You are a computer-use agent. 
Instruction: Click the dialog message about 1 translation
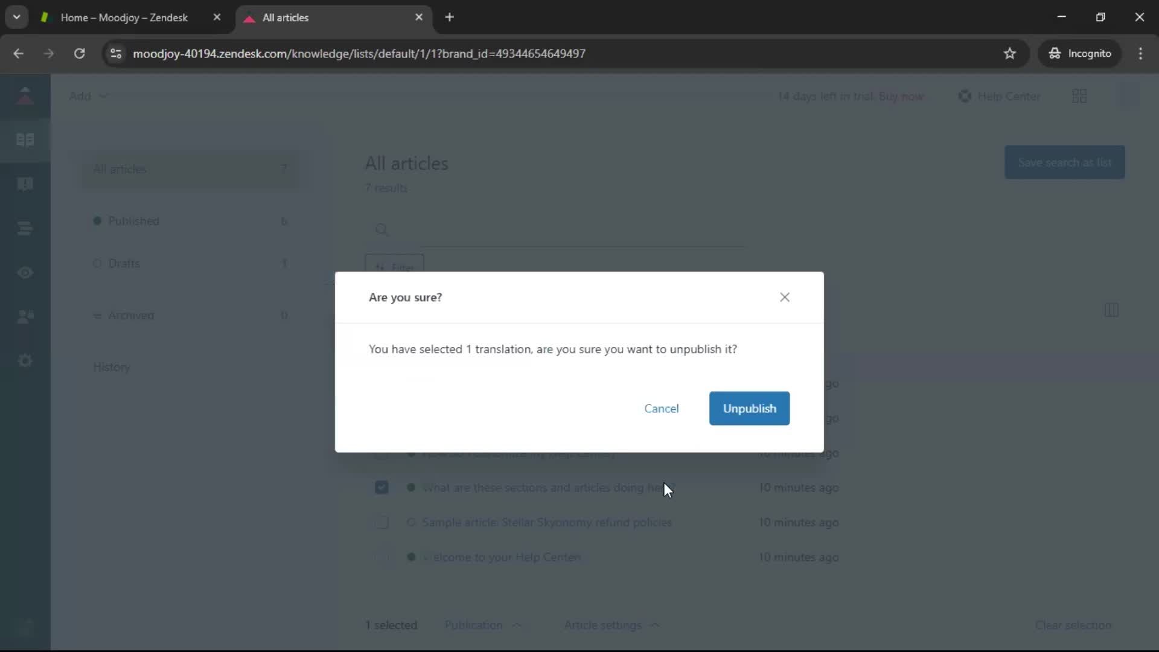(x=552, y=349)
